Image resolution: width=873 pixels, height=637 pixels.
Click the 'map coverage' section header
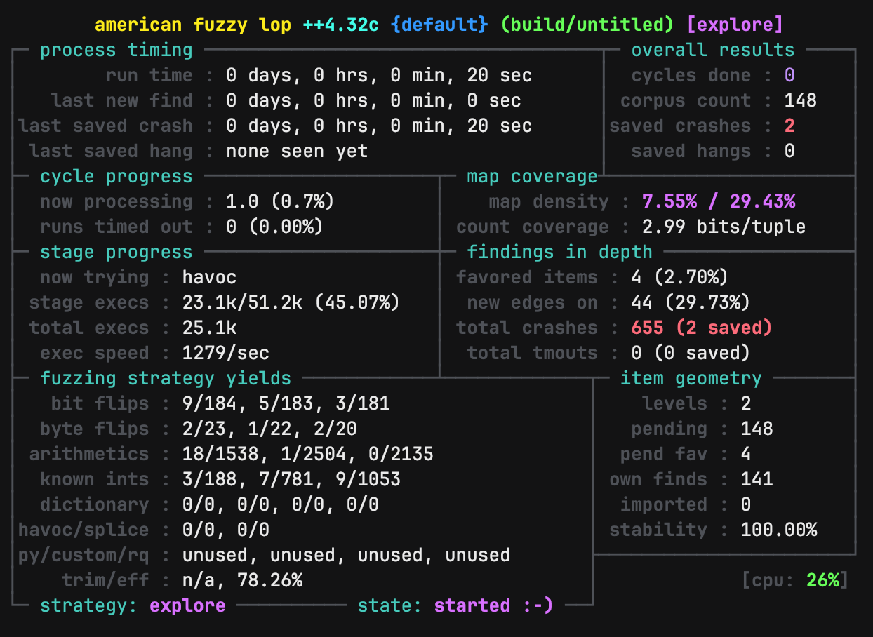click(x=533, y=177)
